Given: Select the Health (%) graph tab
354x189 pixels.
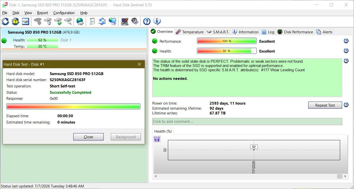Looking at the screenshot, I should (163, 131).
